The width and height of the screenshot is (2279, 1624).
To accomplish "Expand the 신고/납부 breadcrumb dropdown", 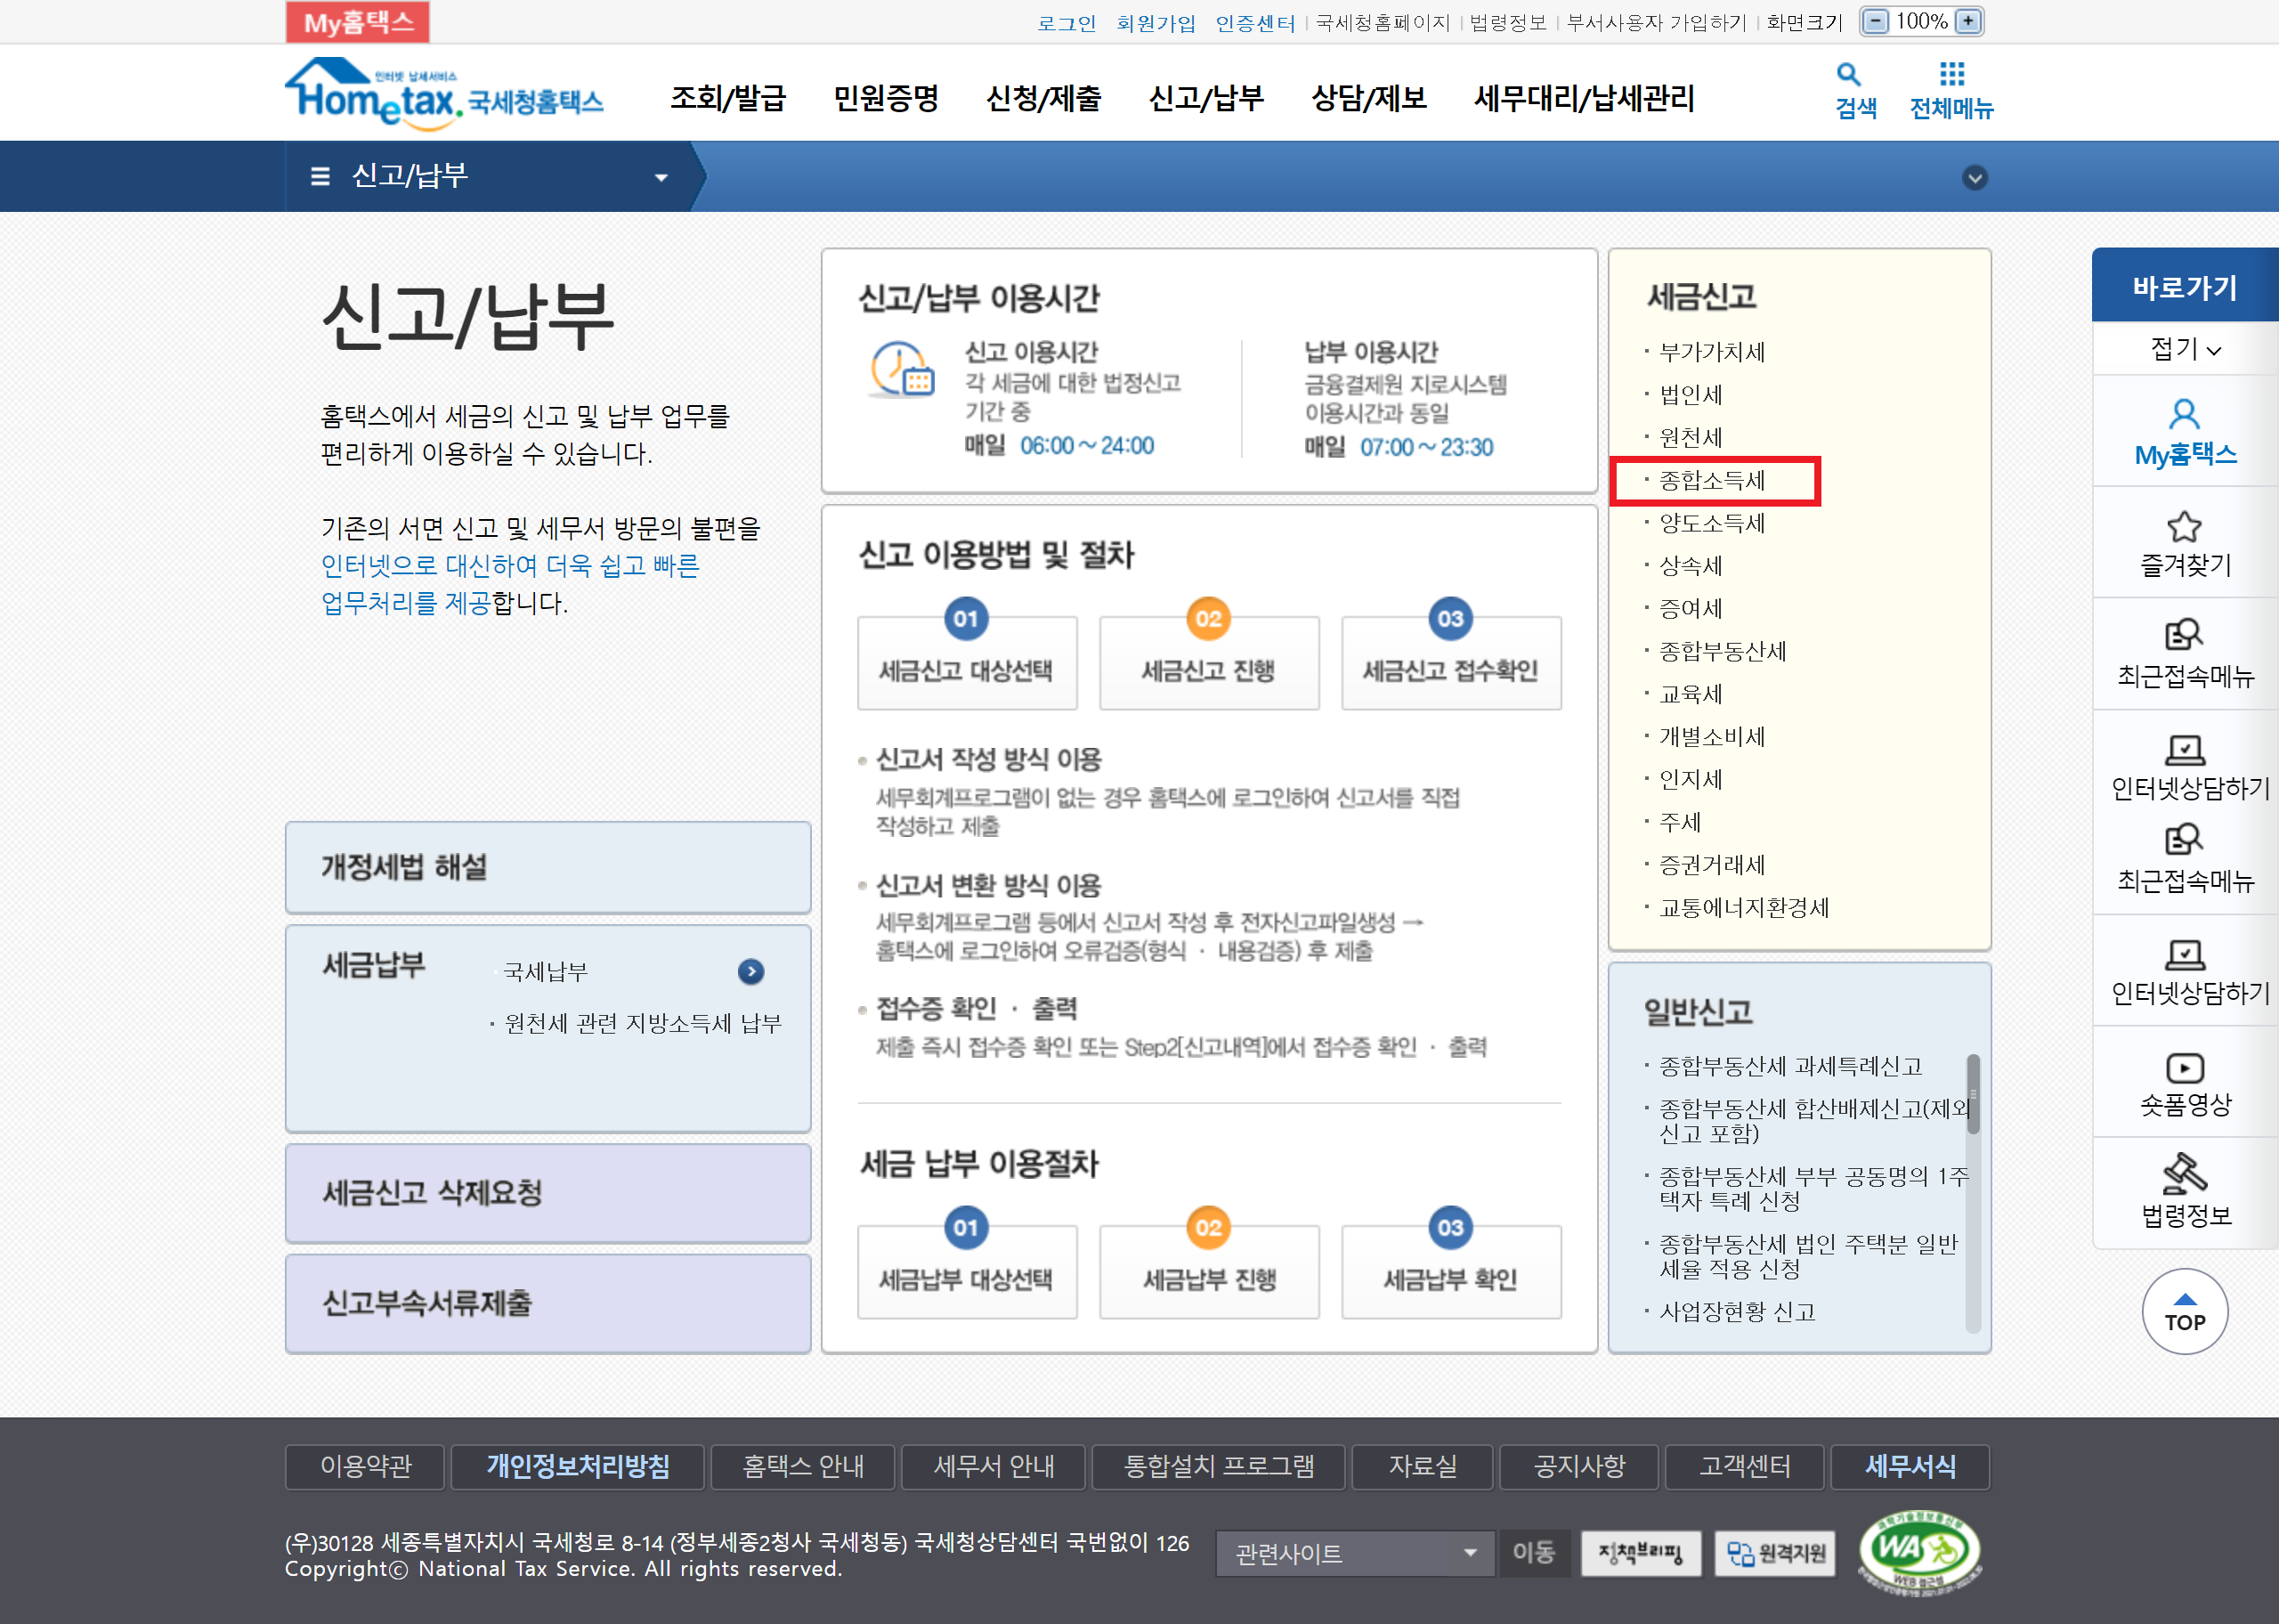I will coord(661,178).
